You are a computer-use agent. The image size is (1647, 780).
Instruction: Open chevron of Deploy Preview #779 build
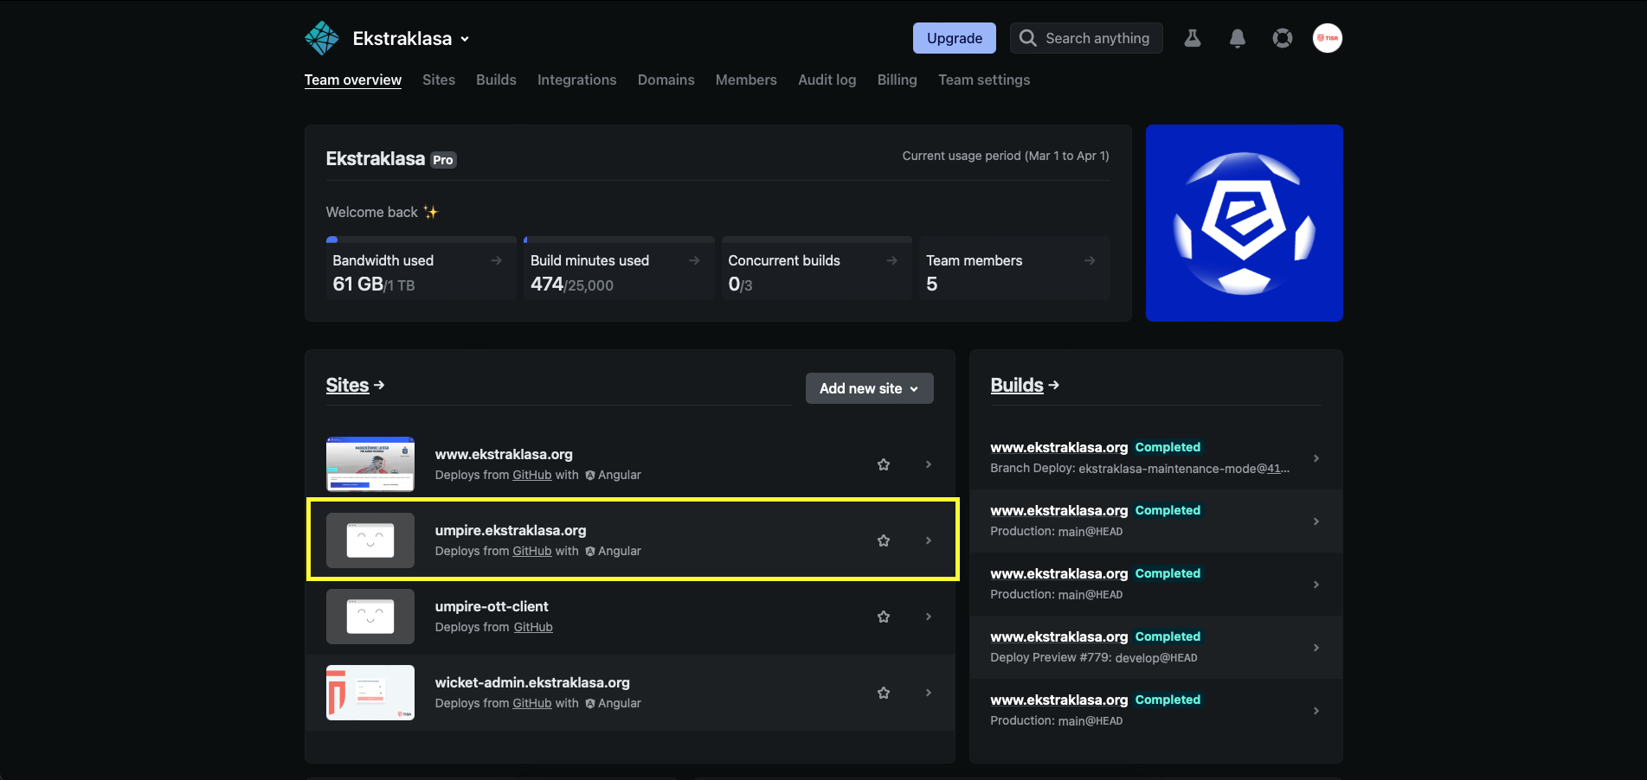point(1316,648)
